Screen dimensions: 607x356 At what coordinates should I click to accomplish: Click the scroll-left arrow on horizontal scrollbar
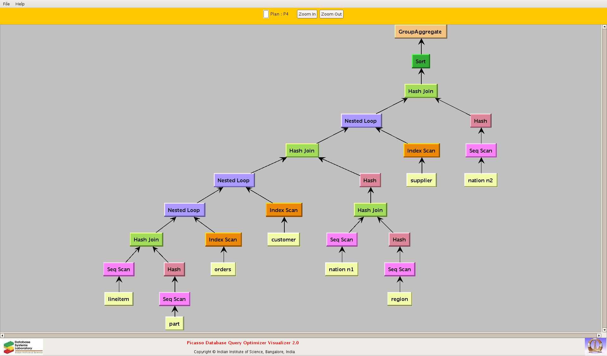click(2, 335)
